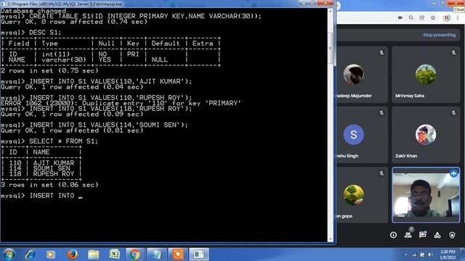Click '3 rows in set (0.06 sec)'
The image size is (465, 261).
pos(49,185)
